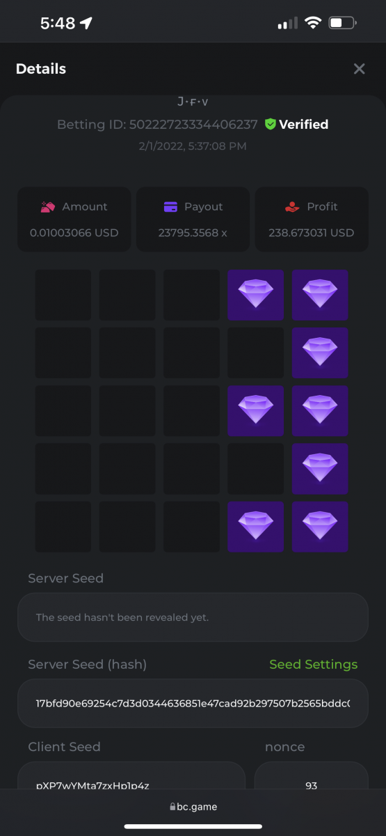This screenshot has width=386, height=836.
Task: Select the first-row fourth-column diamond tile
Action: (x=256, y=295)
